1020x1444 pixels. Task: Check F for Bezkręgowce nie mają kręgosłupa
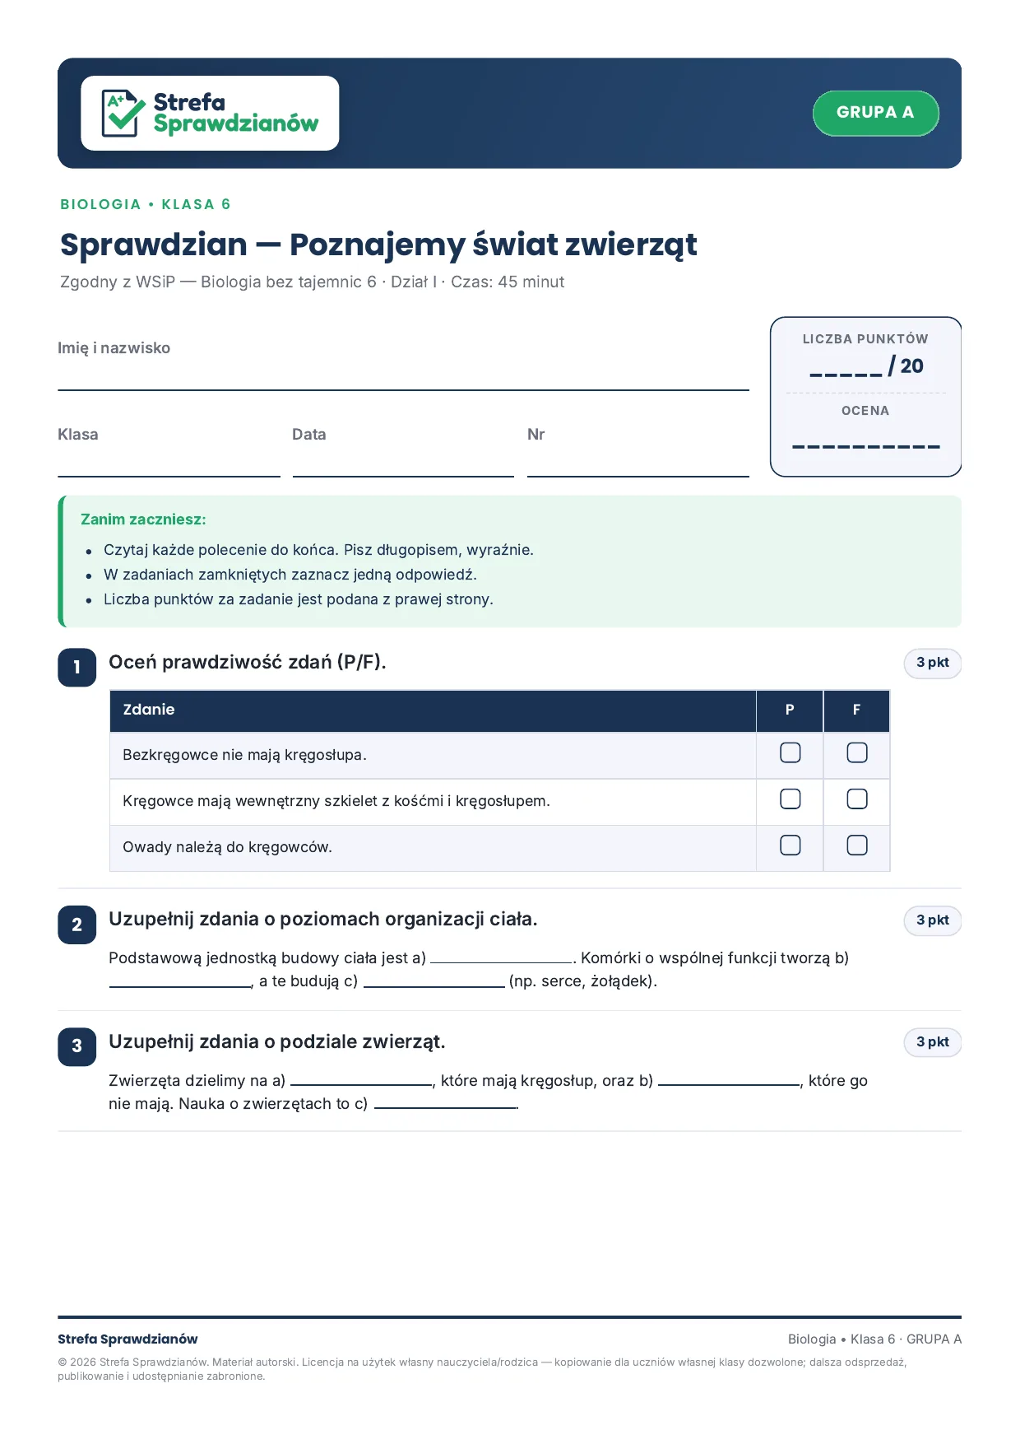[x=856, y=752]
